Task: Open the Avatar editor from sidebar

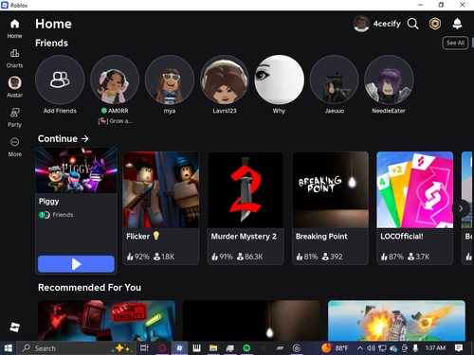Action: click(14, 87)
